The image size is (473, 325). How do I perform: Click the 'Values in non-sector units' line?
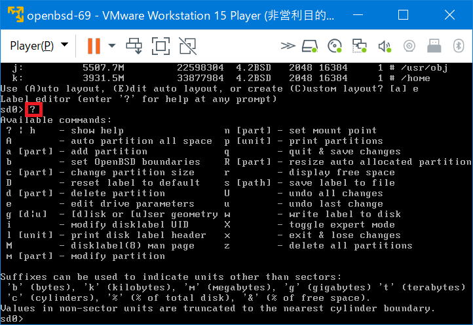[x=218, y=309]
